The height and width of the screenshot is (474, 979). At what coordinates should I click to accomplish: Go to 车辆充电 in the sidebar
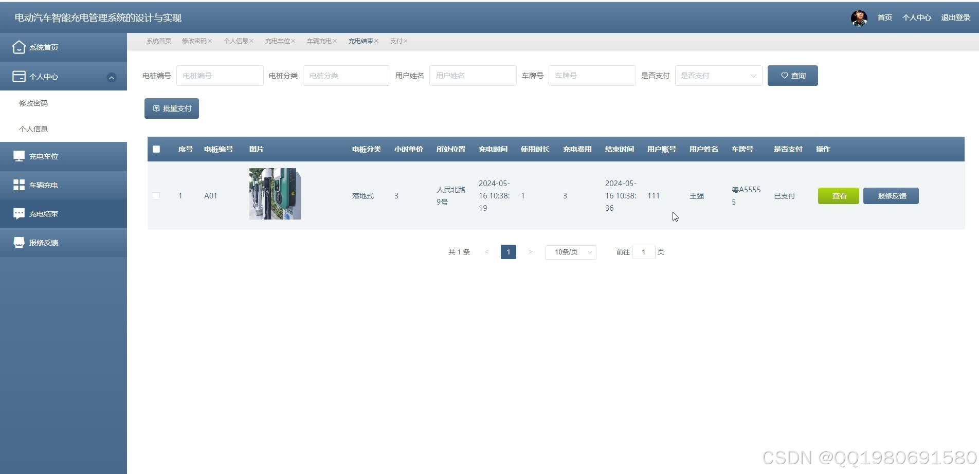(63, 185)
